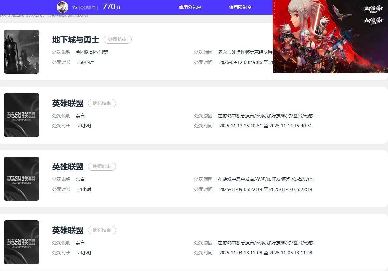Click the penalty reason in the 2025-11-13 card
Image resolution: width=388 pixels, height=271 pixels.
click(x=266, y=116)
